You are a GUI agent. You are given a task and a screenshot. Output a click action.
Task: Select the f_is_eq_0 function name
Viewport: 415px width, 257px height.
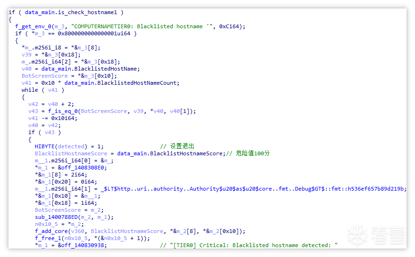(63, 111)
